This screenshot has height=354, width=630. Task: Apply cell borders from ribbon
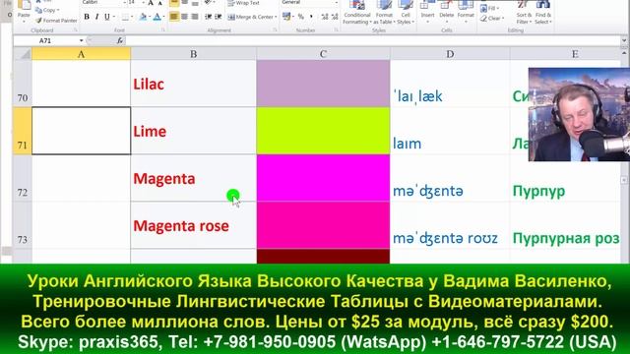pyautogui.click(x=125, y=17)
